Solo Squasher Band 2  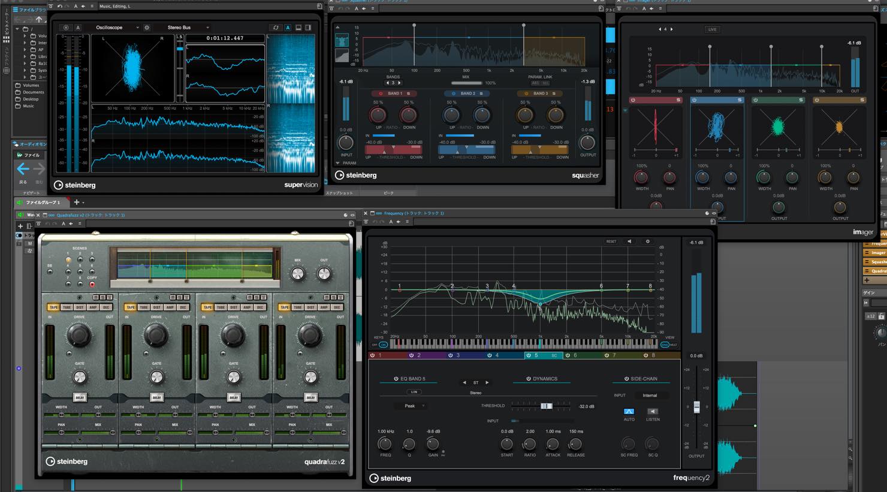(481, 93)
